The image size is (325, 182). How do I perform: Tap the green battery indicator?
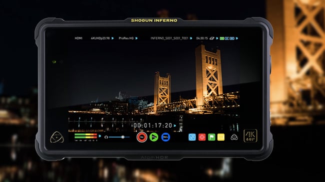click(x=222, y=38)
